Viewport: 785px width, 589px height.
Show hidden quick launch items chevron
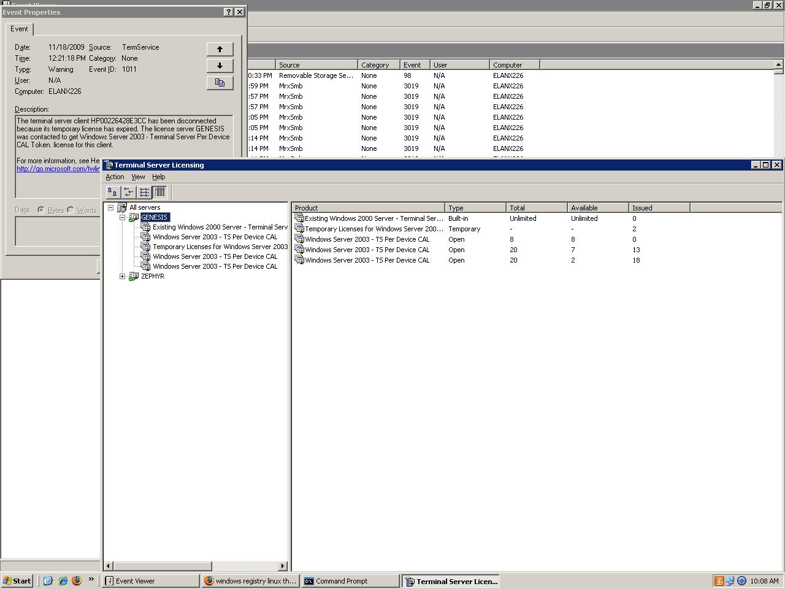click(91, 579)
